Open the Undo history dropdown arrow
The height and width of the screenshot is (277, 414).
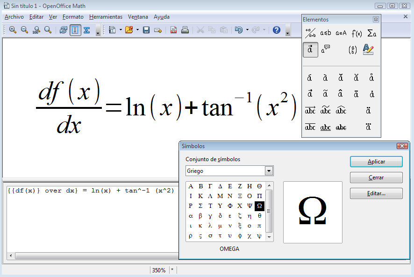pos(247,30)
